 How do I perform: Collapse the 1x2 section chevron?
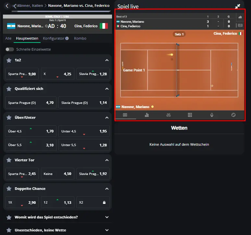pyautogui.click(x=107, y=60)
